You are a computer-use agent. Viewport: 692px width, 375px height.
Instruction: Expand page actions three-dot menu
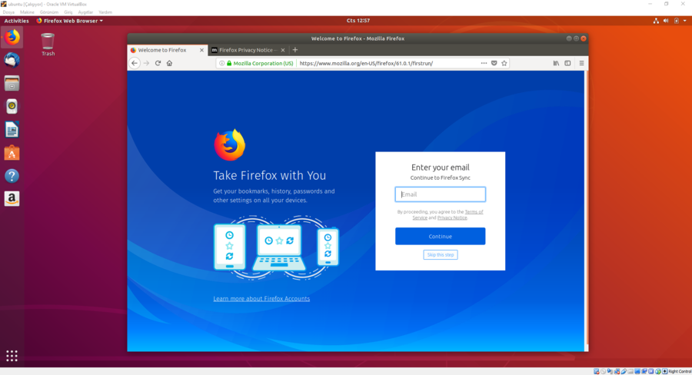click(x=484, y=63)
